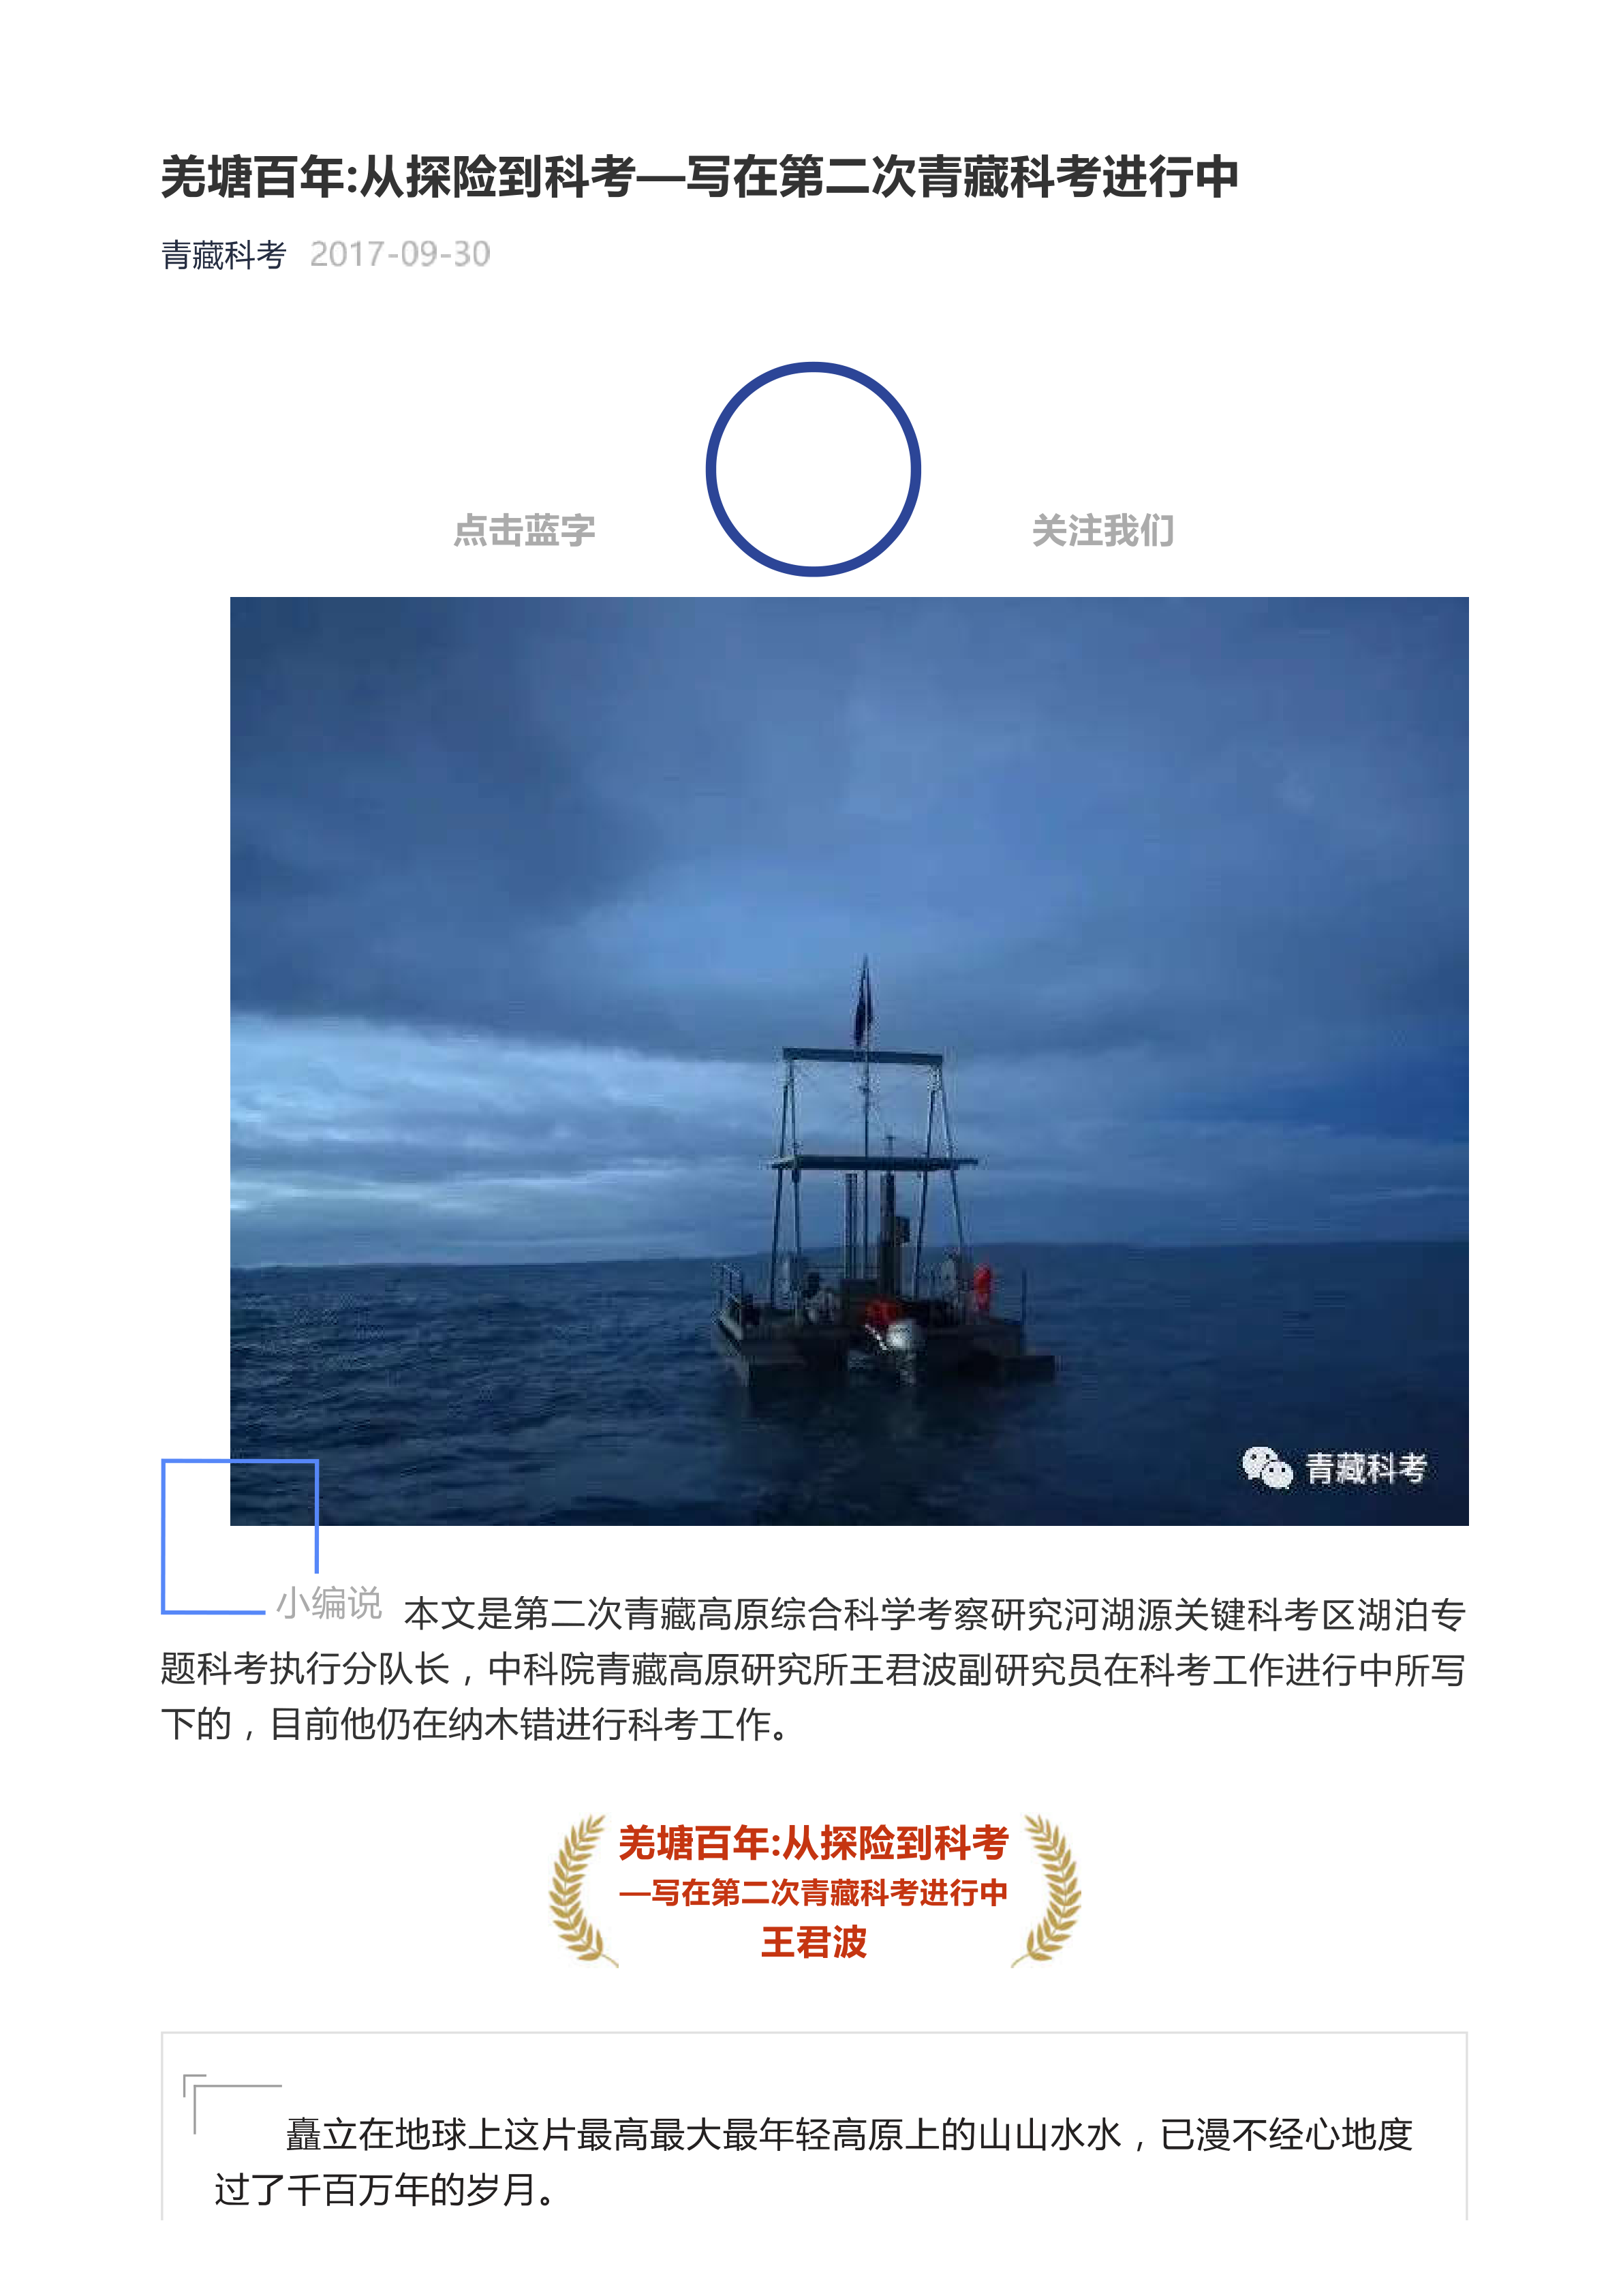Click the blue circle icon
The height and width of the screenshot is (2296, 1623).
click(x=813, y=469)
